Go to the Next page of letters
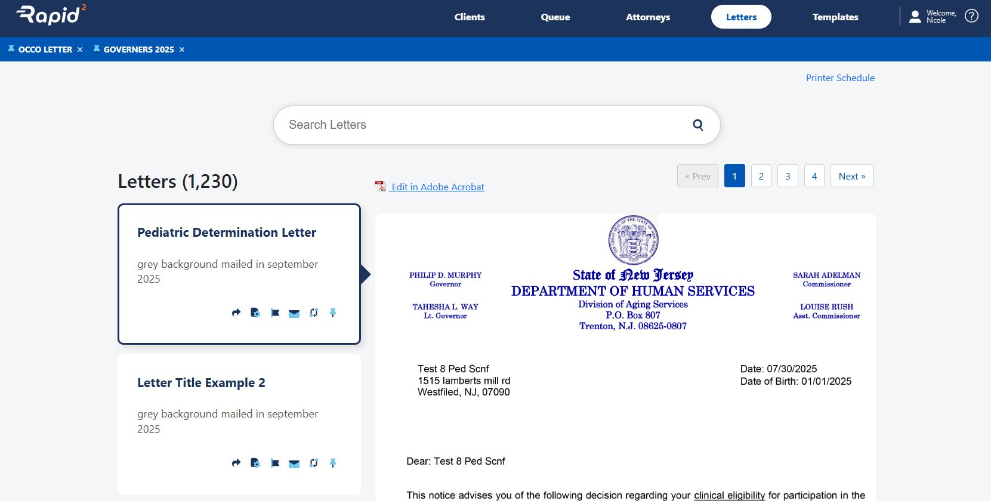The height and width of the screenshot is (501, 991). 851,176
